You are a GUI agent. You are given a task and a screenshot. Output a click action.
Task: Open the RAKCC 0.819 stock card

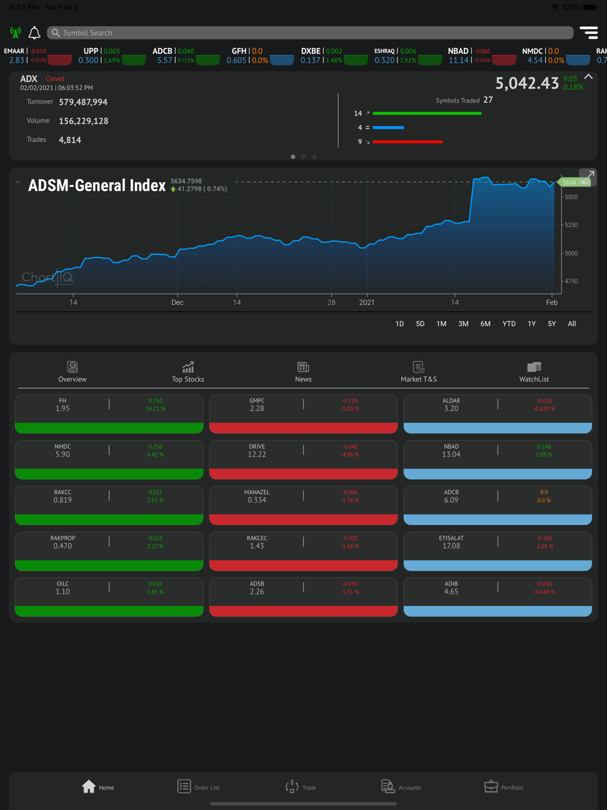(109, 505)
